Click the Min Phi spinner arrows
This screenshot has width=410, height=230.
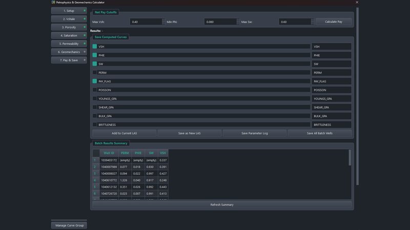[238, 22]
